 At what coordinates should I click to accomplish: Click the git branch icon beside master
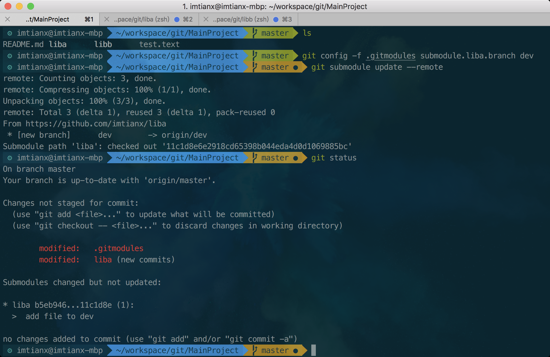click(254, 33)
